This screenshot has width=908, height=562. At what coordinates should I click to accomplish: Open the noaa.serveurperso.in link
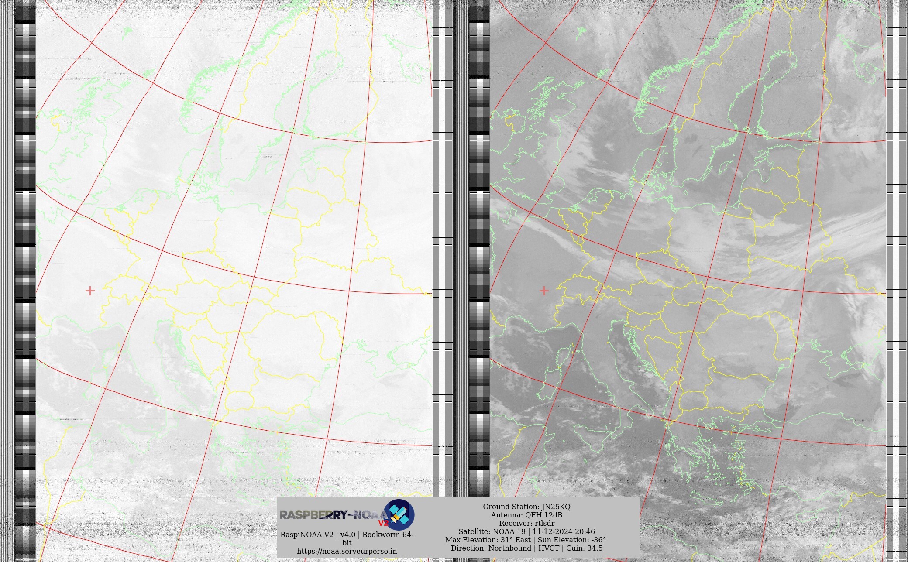pos(347,551)
